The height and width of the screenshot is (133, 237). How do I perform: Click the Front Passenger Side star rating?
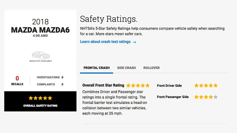(x=206, y=97)
